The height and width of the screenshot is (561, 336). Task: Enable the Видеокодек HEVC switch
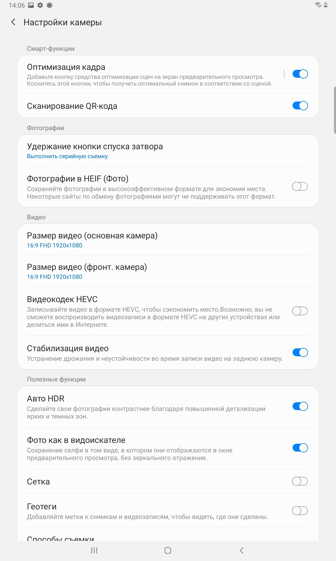pos(300,311)
